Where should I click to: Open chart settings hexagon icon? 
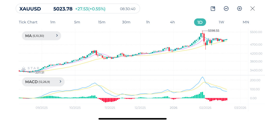(239, 9)
